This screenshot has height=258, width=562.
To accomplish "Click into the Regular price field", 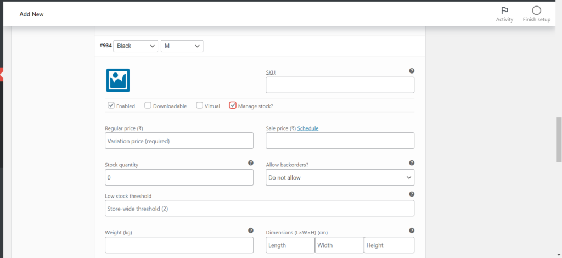I will click(179, 141).
